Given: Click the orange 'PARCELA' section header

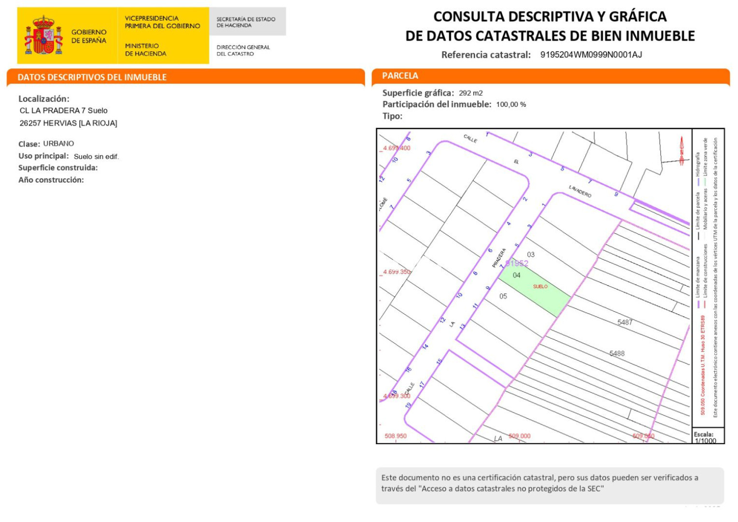Looking at the screenshot, I should (x=400, y=76).
